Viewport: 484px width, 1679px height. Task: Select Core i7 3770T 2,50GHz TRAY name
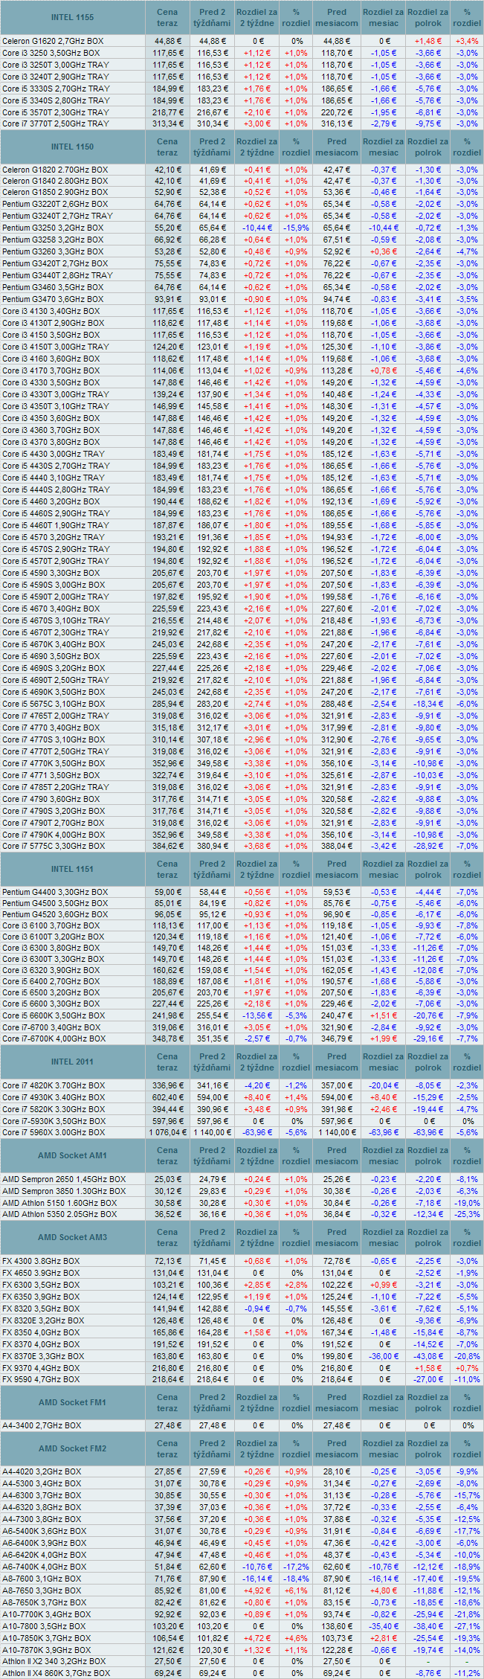56,123
